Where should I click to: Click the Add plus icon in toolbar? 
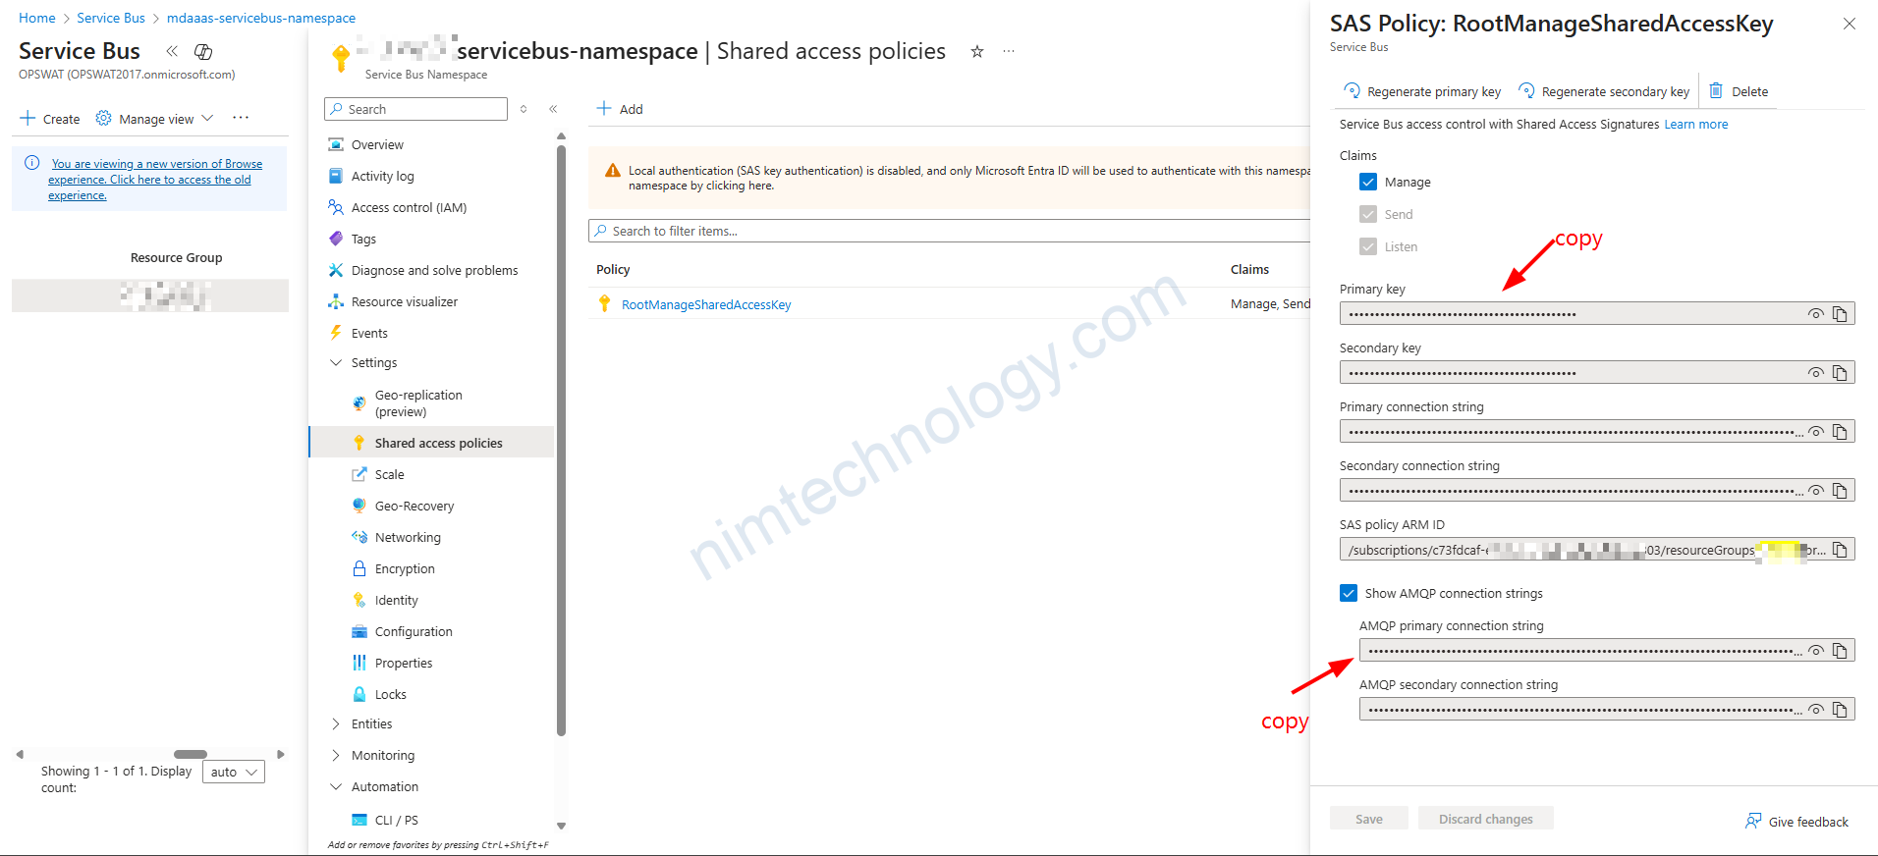(604, 109)
